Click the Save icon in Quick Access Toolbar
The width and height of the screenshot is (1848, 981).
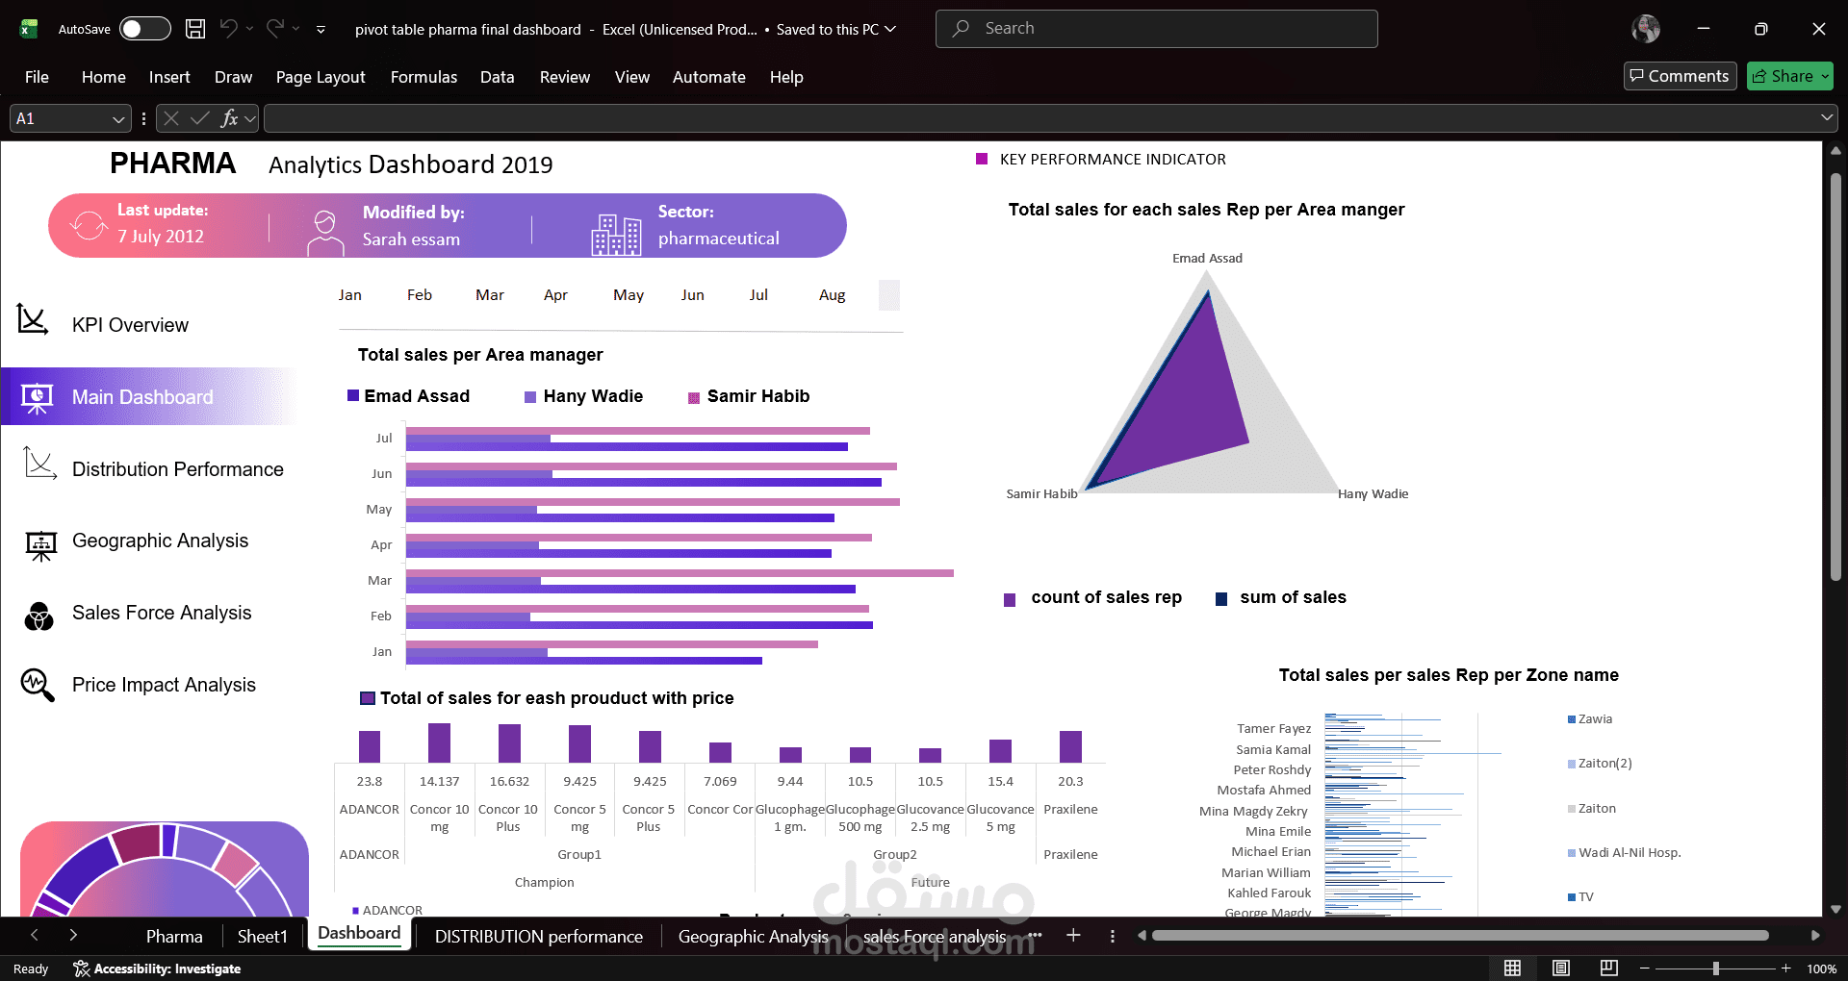click(x=194, y=29)
